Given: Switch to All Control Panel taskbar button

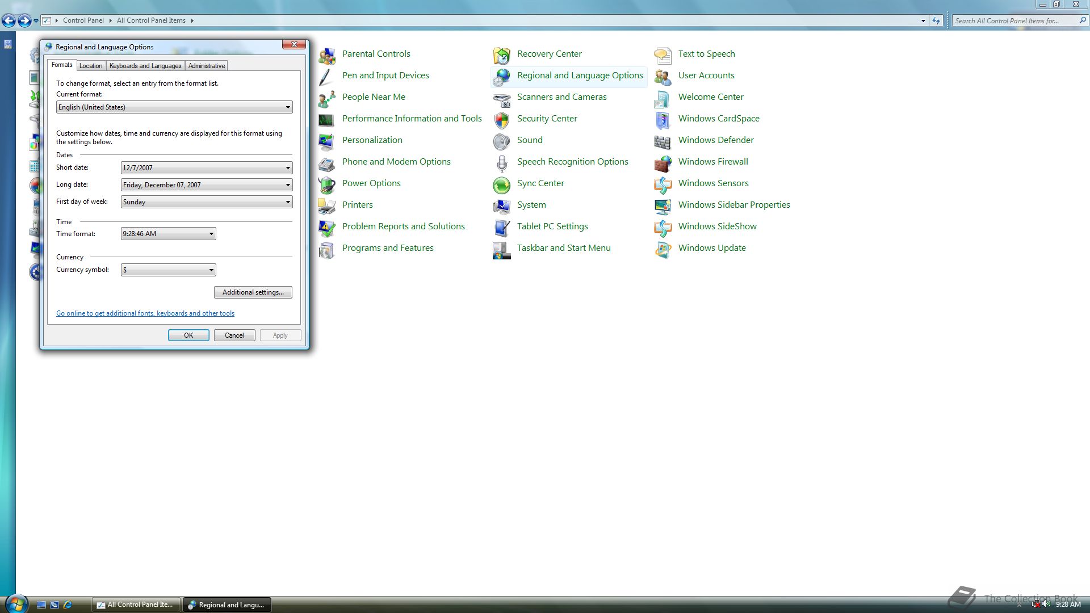Looking at the screenshot, I should (x=136, y=605).
